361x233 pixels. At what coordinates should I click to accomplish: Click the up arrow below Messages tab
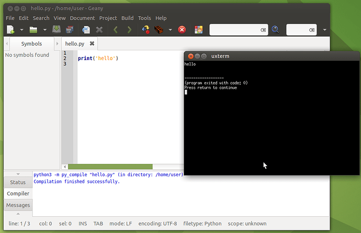point(18,214)
